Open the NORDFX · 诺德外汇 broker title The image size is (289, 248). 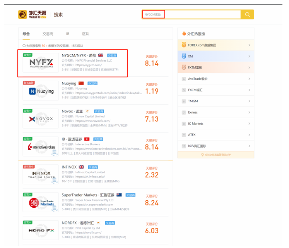click(x=78, y=223)
